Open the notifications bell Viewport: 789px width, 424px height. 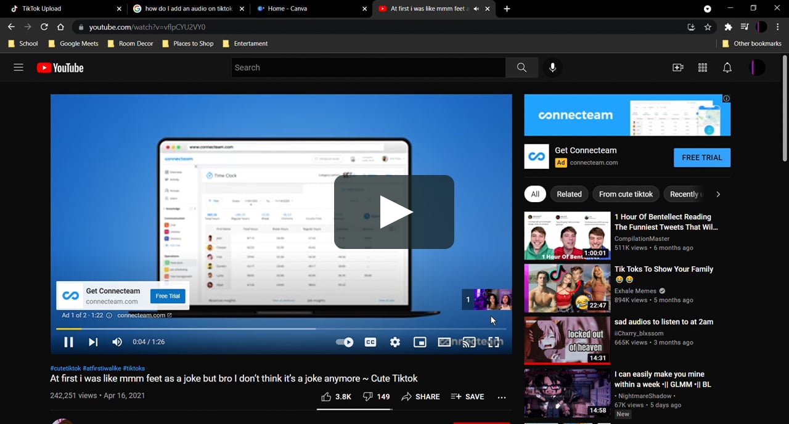pos(727,68)
